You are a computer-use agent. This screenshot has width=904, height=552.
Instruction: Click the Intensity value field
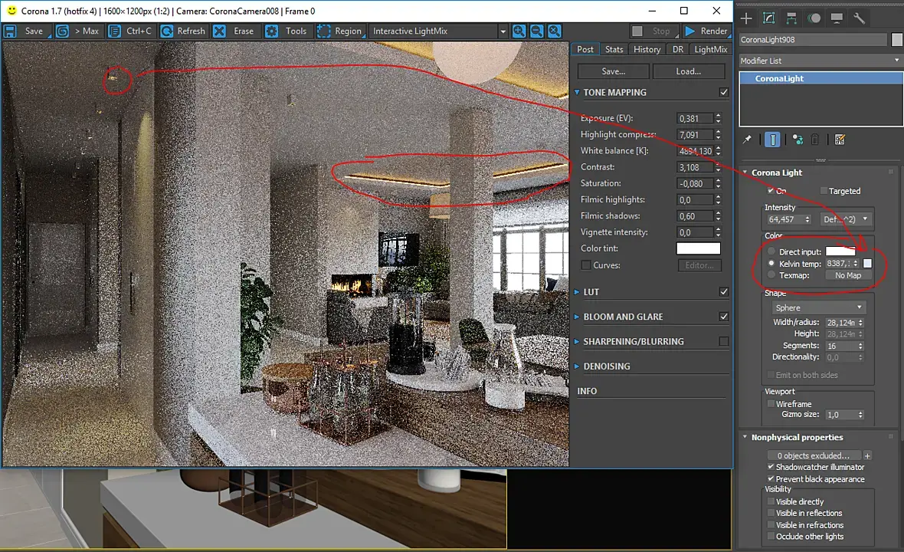(784, 219)
